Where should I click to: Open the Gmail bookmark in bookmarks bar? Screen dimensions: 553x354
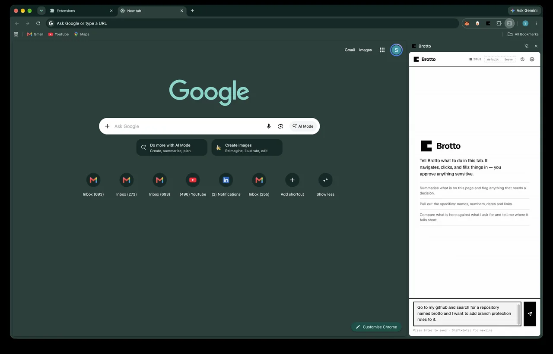pos(35,34)
